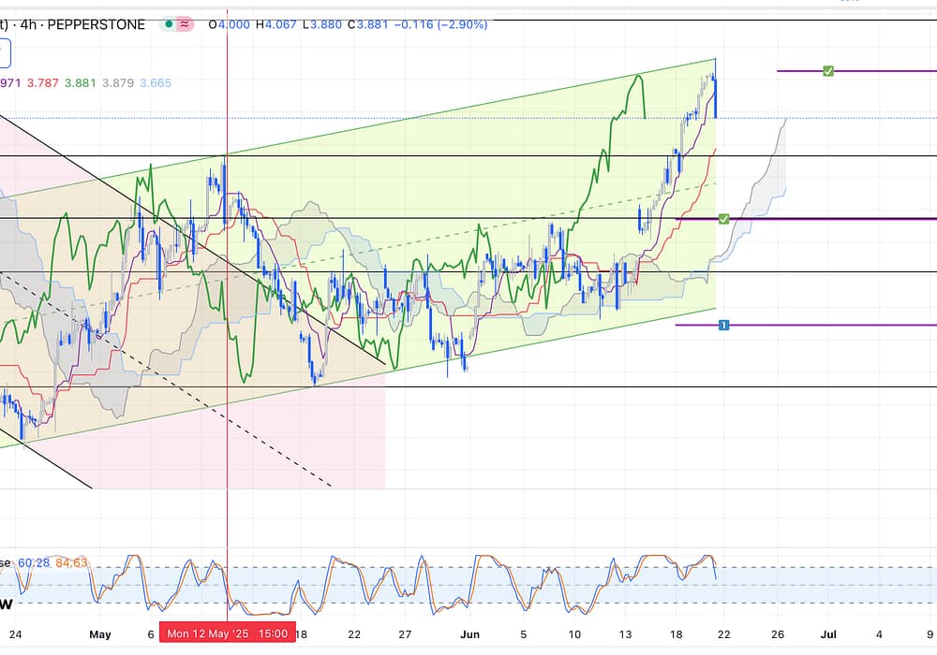Click the upper green checkmark on purple line
The height and width of the screenshot is (655, 937).
tap(828, 71)
